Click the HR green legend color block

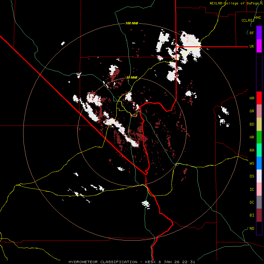tap(259, 137)
